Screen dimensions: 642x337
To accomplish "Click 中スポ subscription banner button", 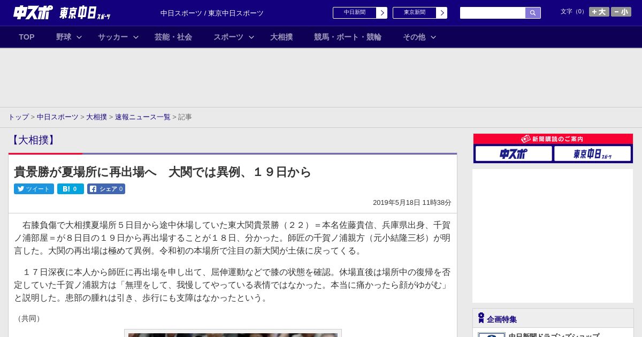I will [514, 154].
